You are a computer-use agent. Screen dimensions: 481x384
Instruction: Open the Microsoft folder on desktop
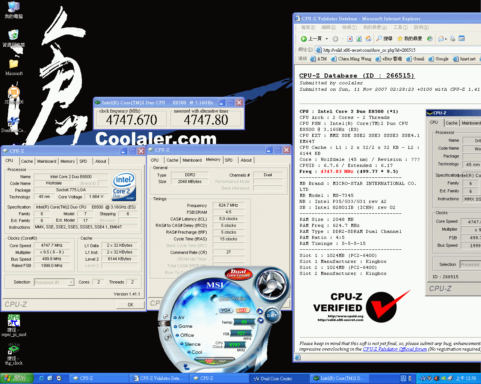(x=14, y=67)
